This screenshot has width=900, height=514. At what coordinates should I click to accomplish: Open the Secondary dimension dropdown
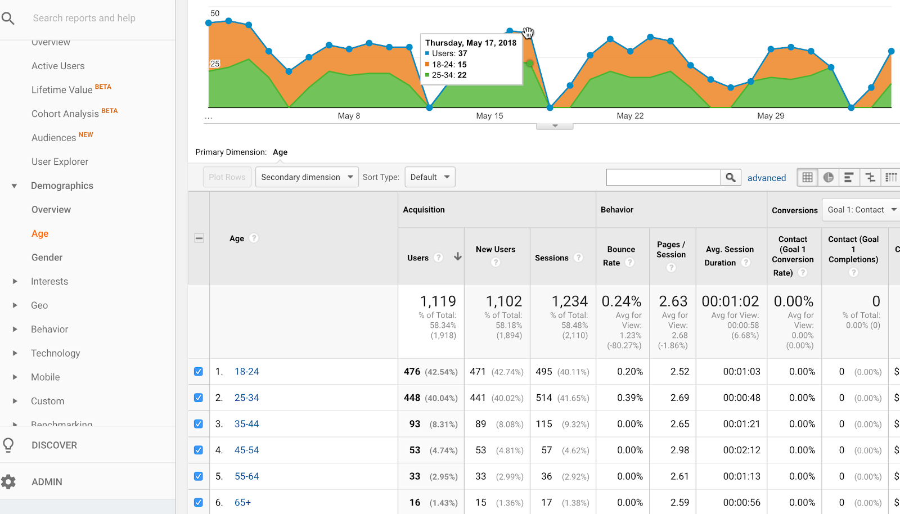pos(307,177)
